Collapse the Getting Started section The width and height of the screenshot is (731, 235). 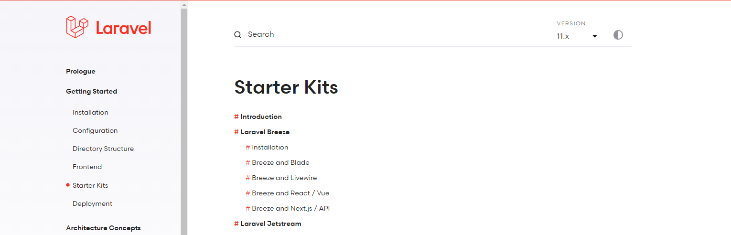pos(91,91)
